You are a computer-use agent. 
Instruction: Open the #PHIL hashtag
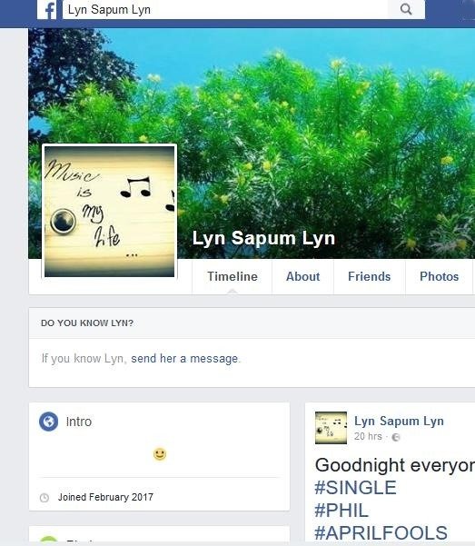pyautogui.click(x=341, y=511)
